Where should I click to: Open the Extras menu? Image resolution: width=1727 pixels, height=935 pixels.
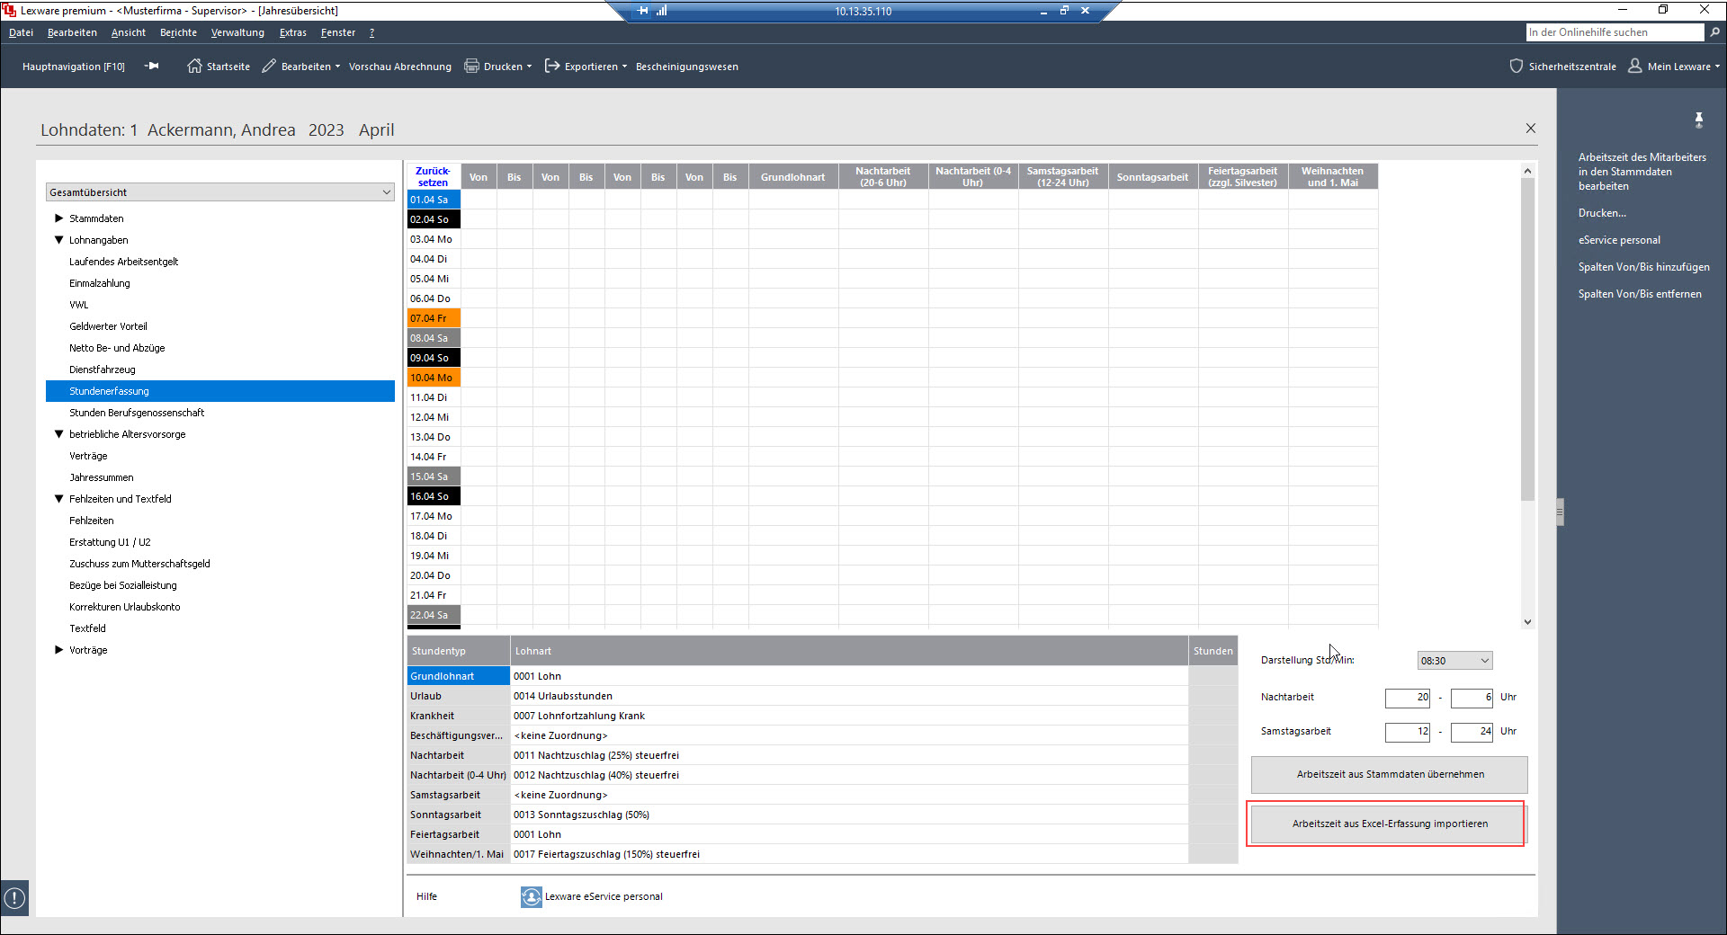tap(293, 32)
